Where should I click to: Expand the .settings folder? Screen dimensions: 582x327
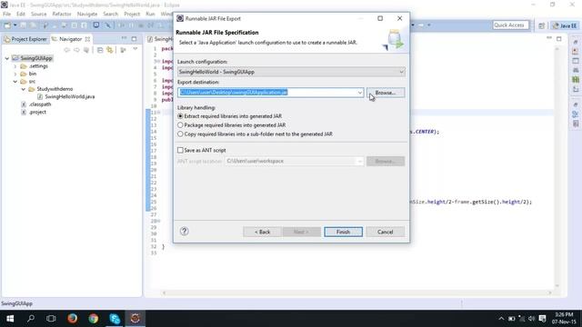click(15, 66)
